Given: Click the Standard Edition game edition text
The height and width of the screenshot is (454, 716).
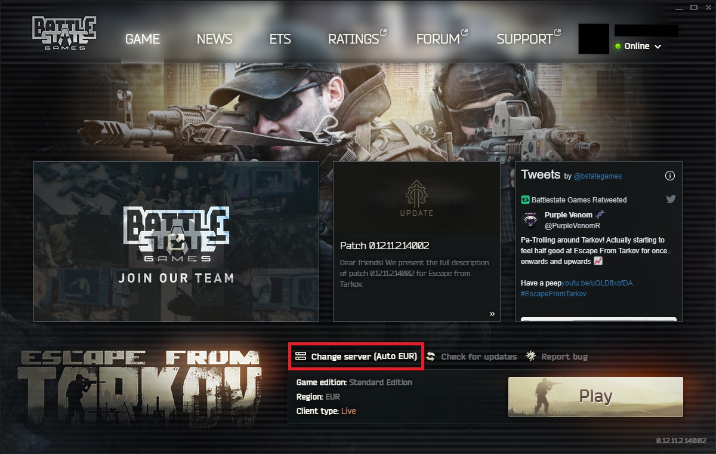Looking at the screenshot, I should pos(381,382).
